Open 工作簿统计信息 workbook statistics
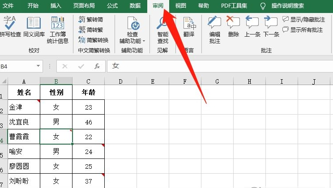The width and height of the screenshot is (333, 188). (x=58, y=30)
